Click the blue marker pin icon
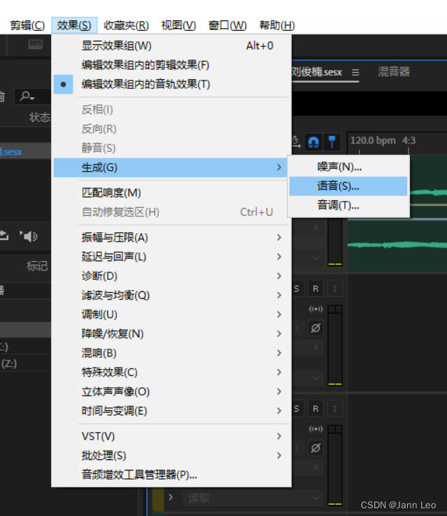This screenshot has width=447, height=516. [x=332, y=142]
